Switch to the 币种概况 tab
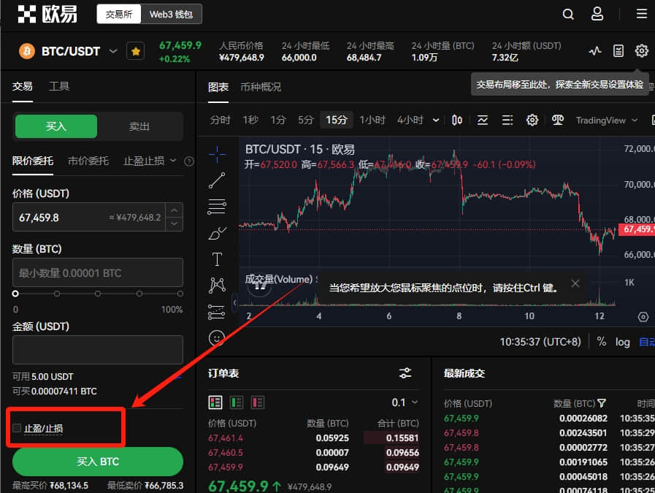Screen dimensions: 655x493 click(261, 87)
